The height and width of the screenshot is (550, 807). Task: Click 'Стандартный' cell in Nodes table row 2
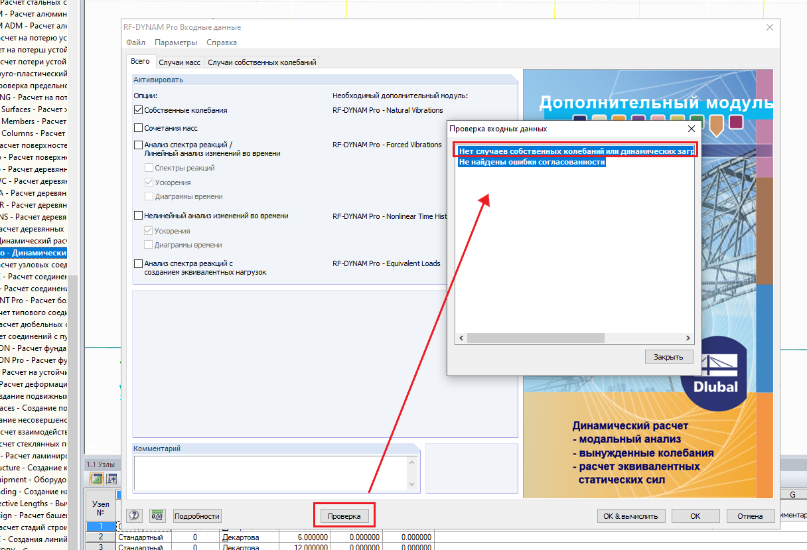coord(144,537)
